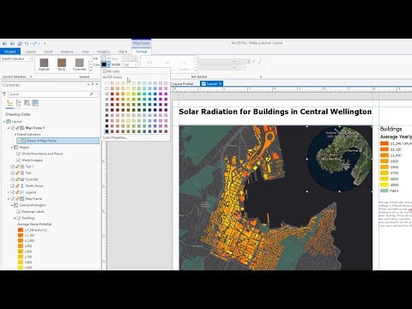Viewport: 412px width, 309px height.
Task: Collapse the Central Wellington map node
Action: click(12, 205)
